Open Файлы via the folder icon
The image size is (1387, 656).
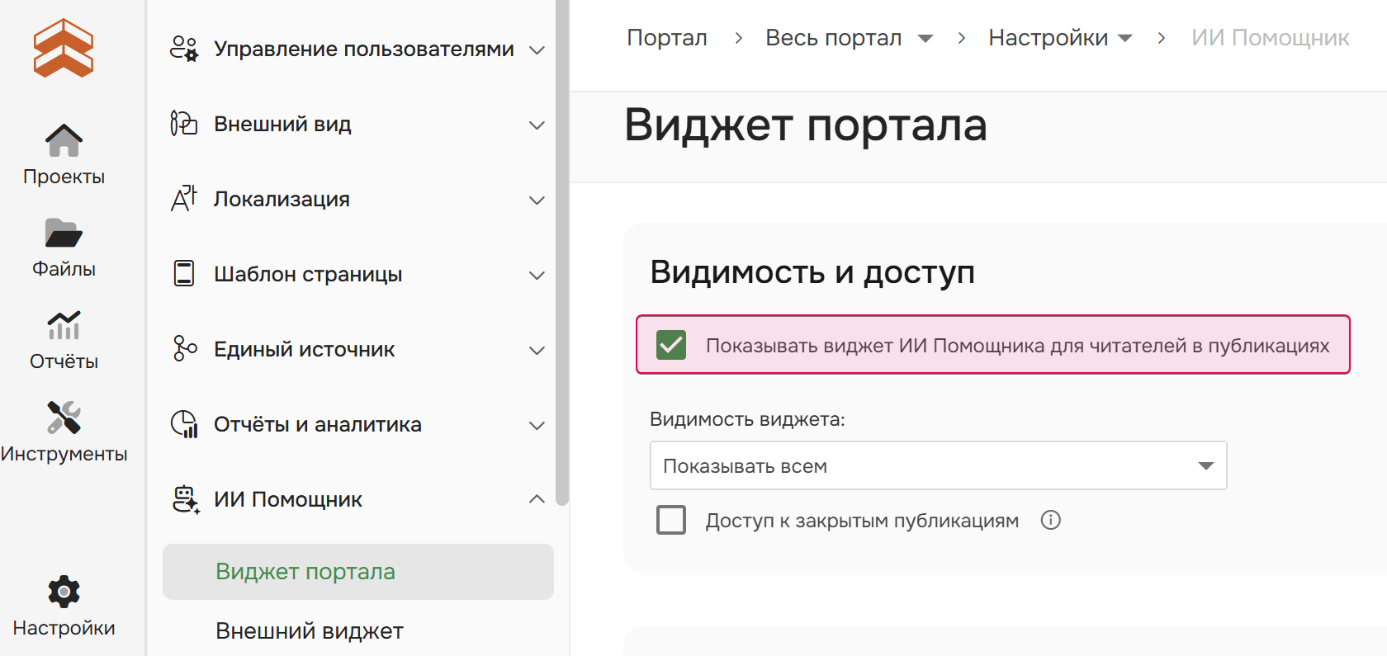click(64, 233)
